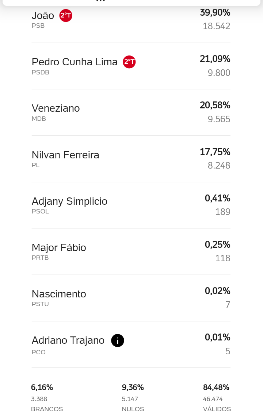Select candidate João

(43, 16)
